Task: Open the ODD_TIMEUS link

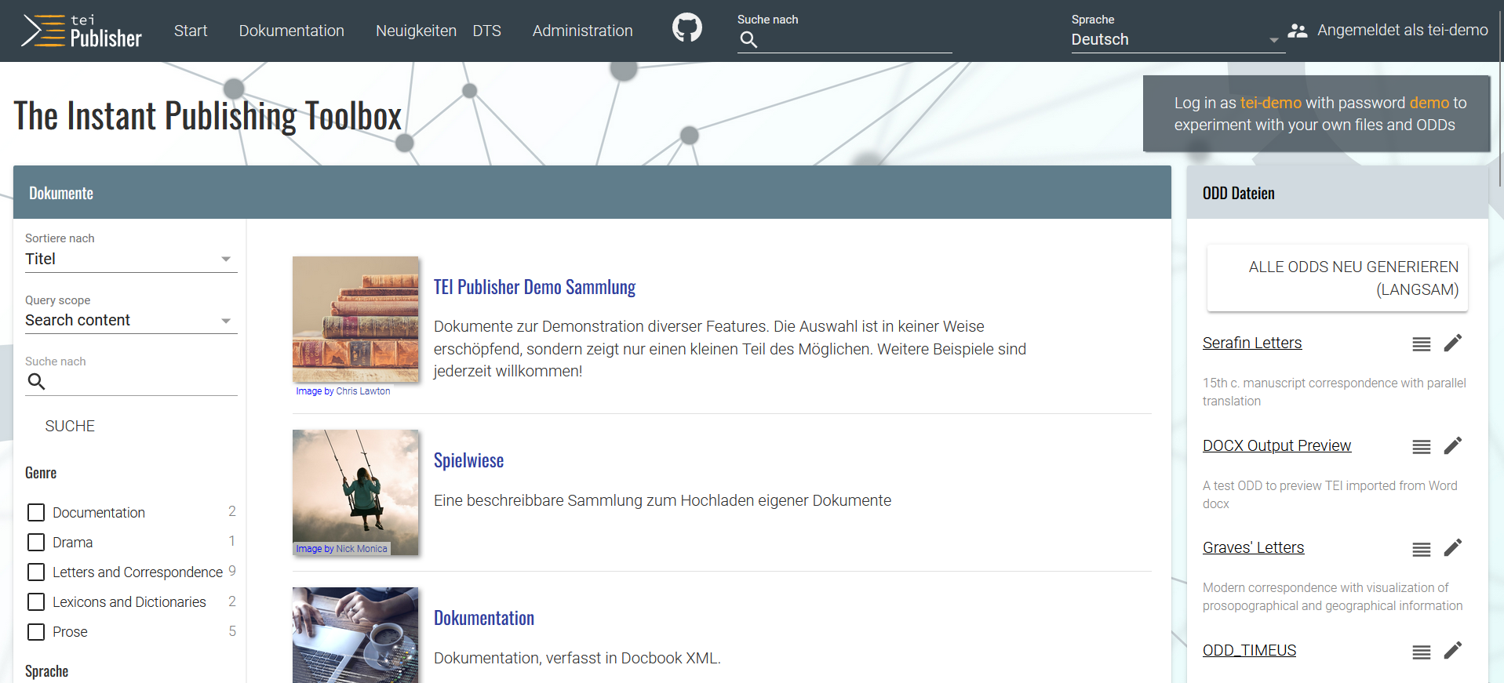Action: [x=1249, y=650]
